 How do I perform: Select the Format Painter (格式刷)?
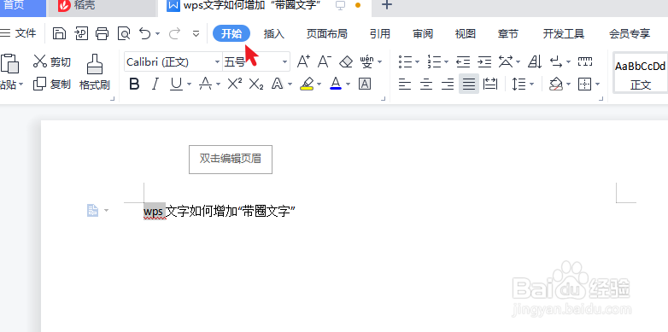click(95, 72)
